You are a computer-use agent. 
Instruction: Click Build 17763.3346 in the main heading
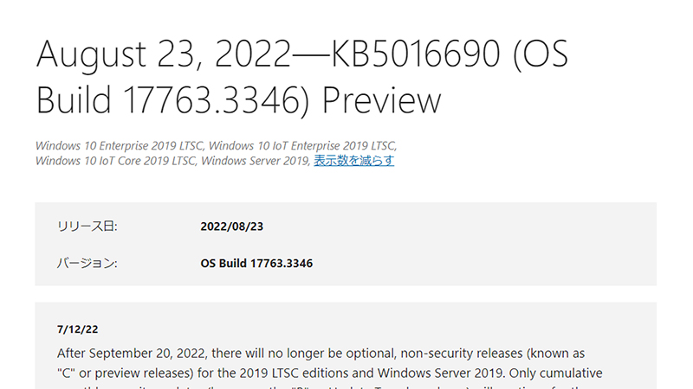(174, 100)
